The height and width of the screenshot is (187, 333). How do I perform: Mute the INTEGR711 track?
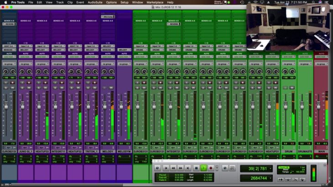(62, 88)
